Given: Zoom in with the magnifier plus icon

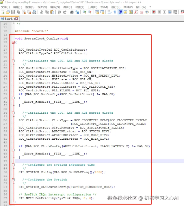Looking at the screenshot, I should pos(84,12).
